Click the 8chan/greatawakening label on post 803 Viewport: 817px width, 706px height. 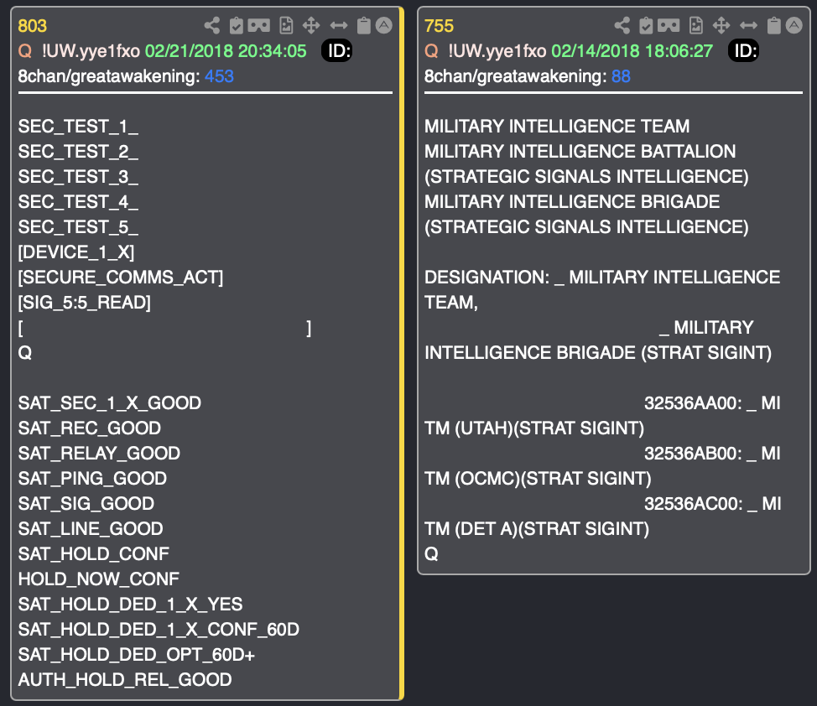(109, 76)
